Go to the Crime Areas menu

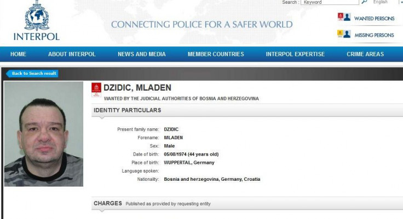pos(365,54)
